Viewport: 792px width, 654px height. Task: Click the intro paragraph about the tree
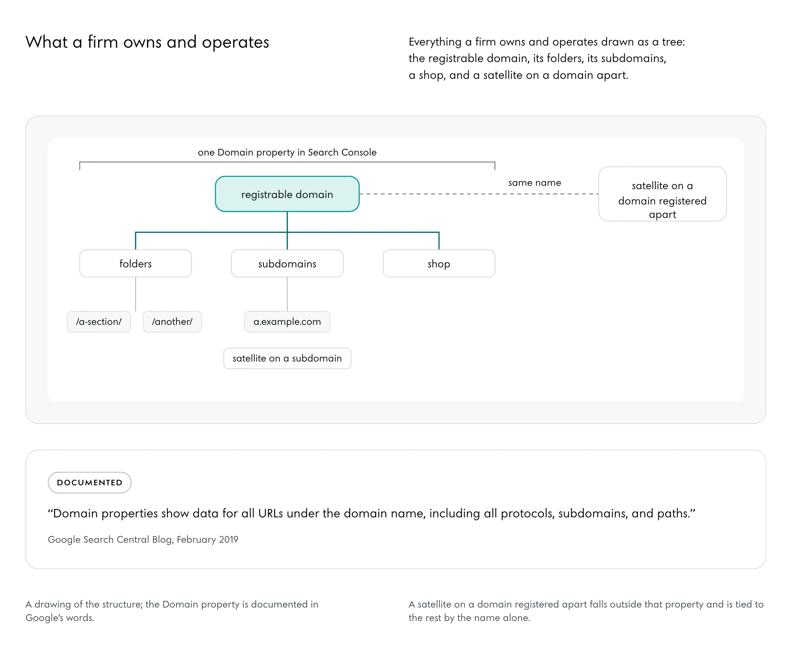546,58
